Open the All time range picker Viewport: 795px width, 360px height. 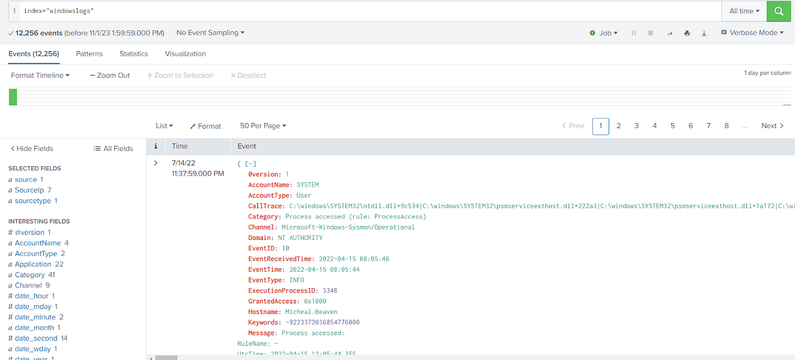click(x=743, y=11)
